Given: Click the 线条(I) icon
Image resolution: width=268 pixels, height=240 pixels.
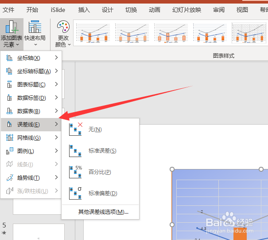Looking at the screenshot, I should click(x=10, y=164).
